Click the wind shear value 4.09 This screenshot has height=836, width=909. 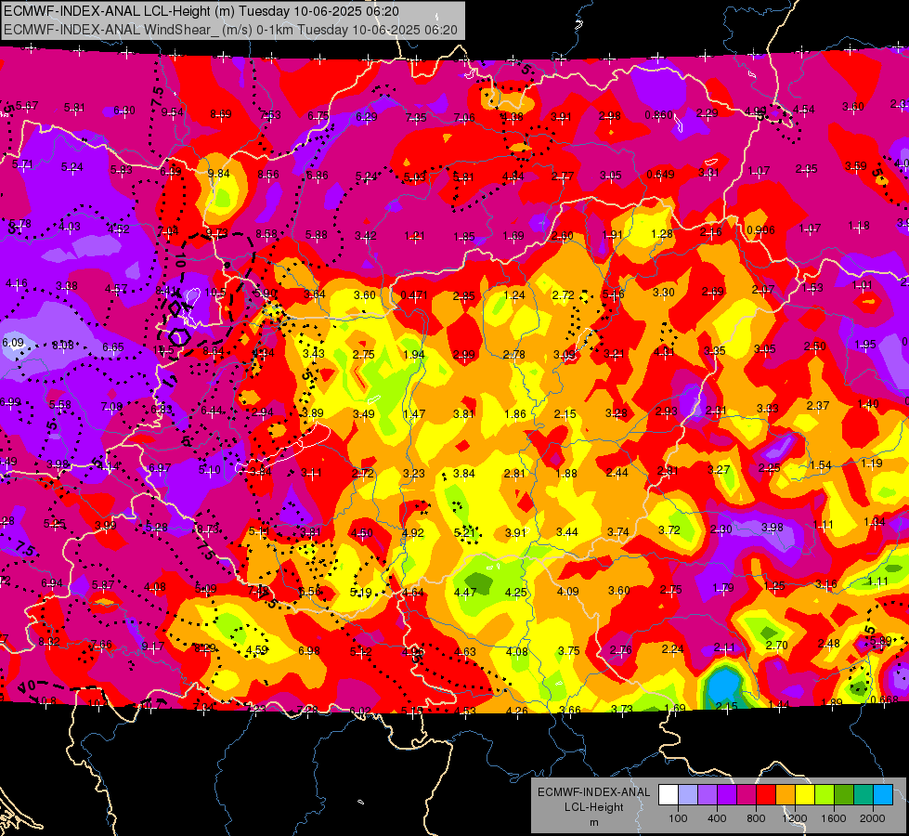(567, 591)
